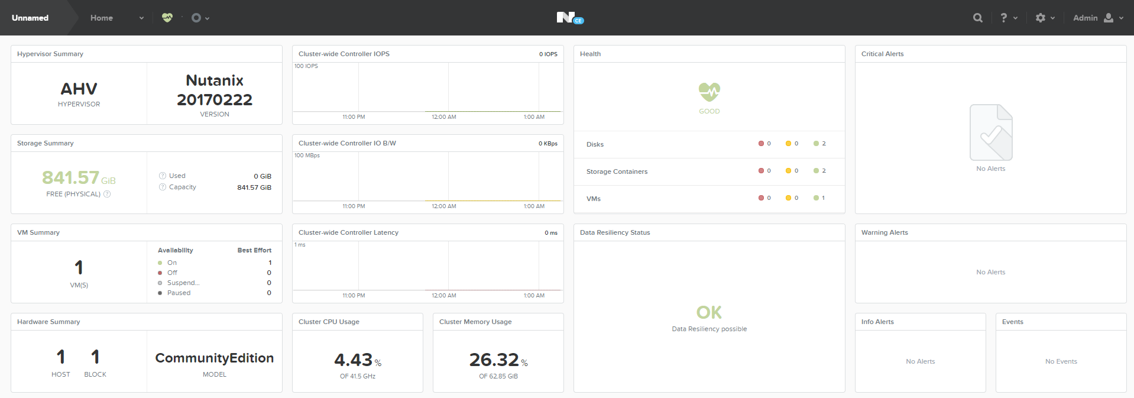Click the HOST count in Hardware Summary
Image resolution: width=1134 pixels, height=398 pixels.
(x=61, y=357)
